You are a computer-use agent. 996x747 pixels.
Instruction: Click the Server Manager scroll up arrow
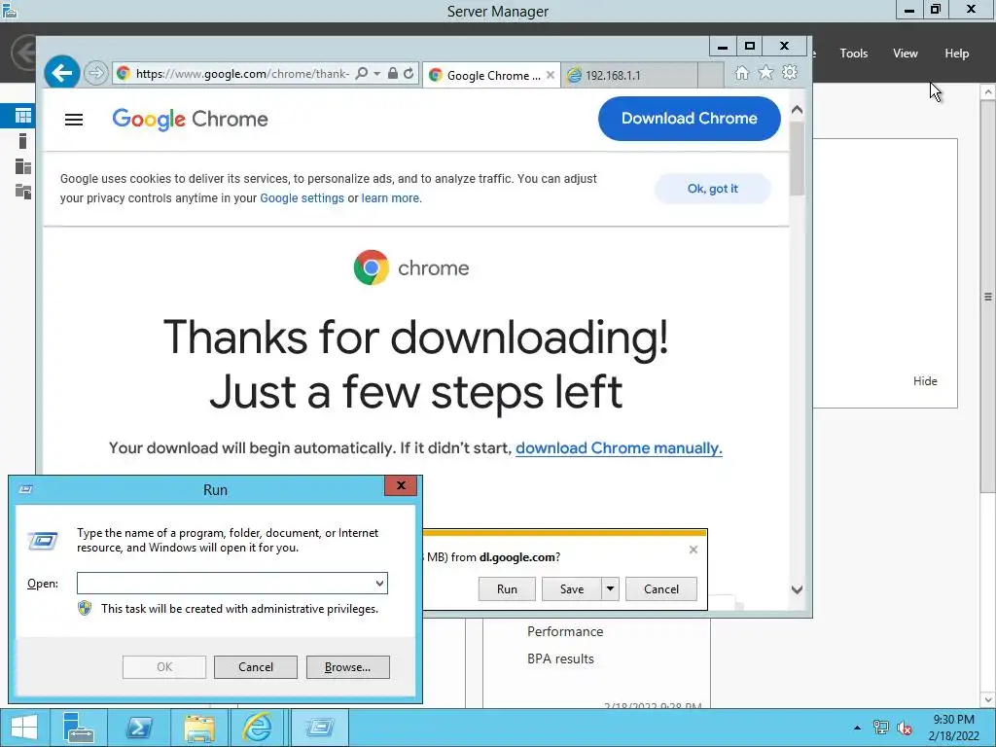point(988,92)
